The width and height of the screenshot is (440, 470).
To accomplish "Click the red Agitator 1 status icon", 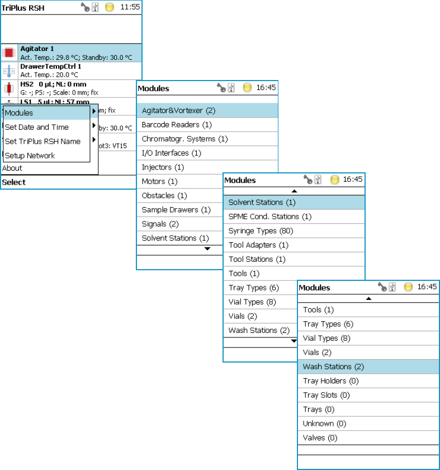I will coord(9,53).
